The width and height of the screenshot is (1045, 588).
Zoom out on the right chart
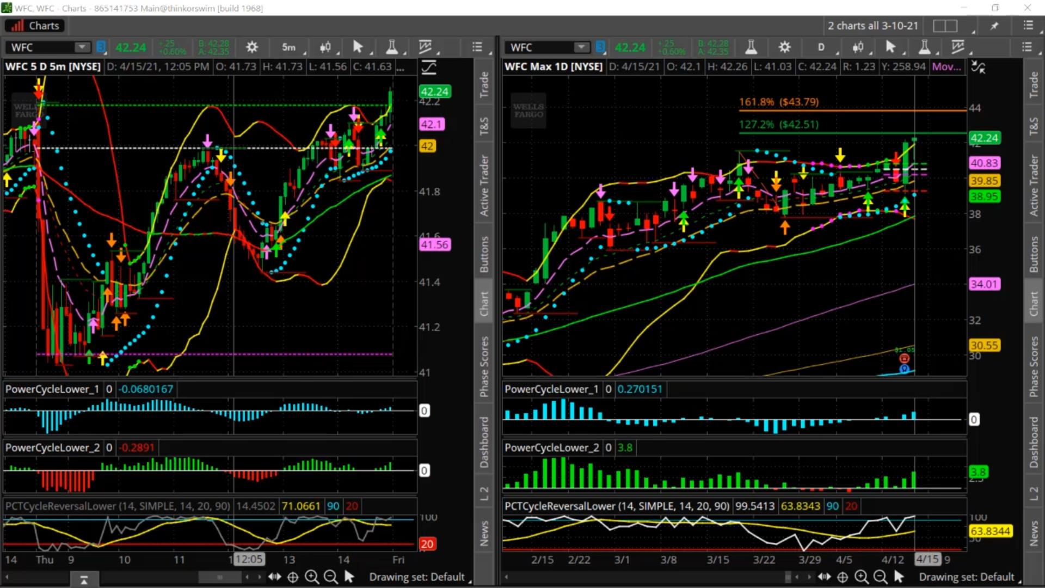click(x=880, y=577)
